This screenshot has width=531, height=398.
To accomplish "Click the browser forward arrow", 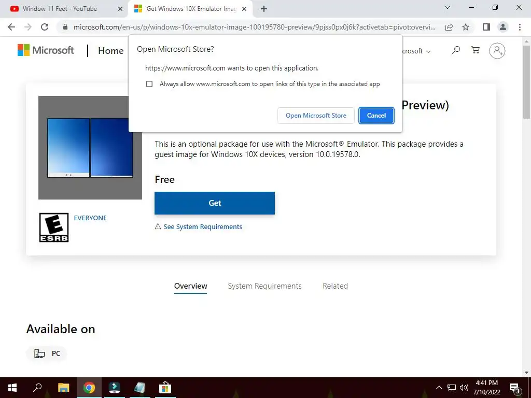I will (28, 27).
